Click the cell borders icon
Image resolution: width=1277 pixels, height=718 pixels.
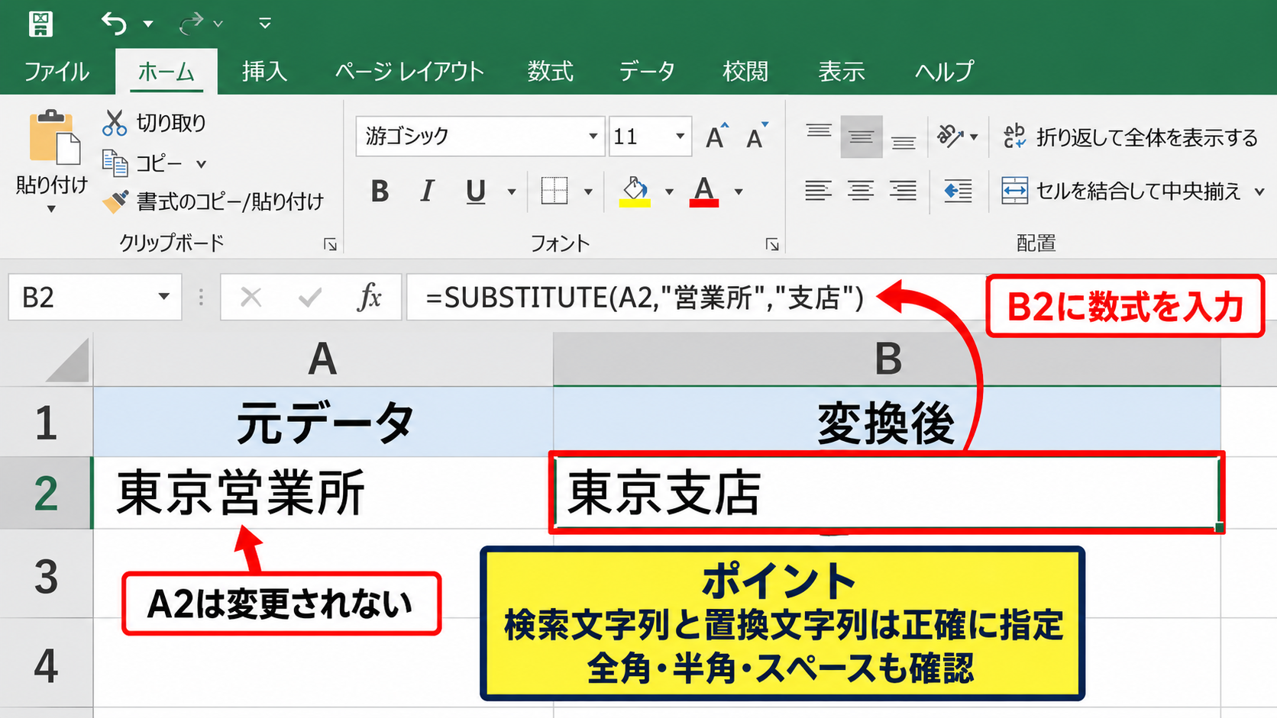554,191
